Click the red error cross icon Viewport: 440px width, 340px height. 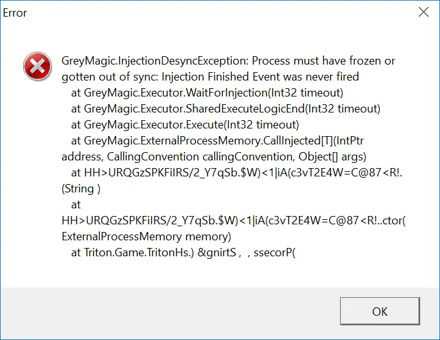37,66
